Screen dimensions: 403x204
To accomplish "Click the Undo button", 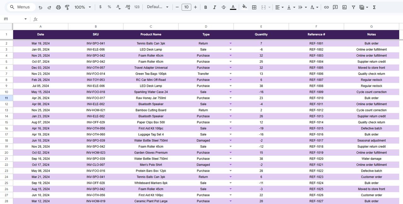I will [x=41, y=7].
